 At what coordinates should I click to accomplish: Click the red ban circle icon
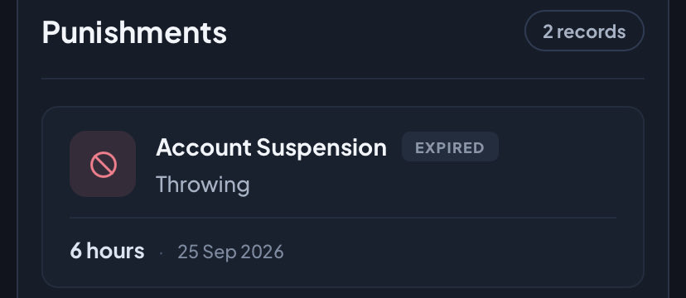tap(104, 165)
